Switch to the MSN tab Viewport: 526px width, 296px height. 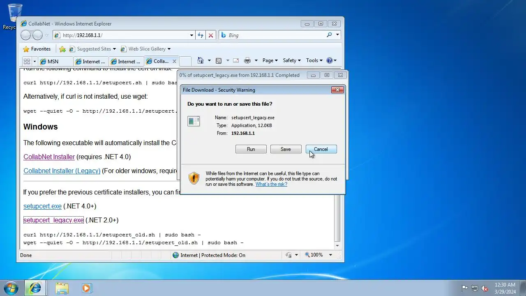[55, 61]
